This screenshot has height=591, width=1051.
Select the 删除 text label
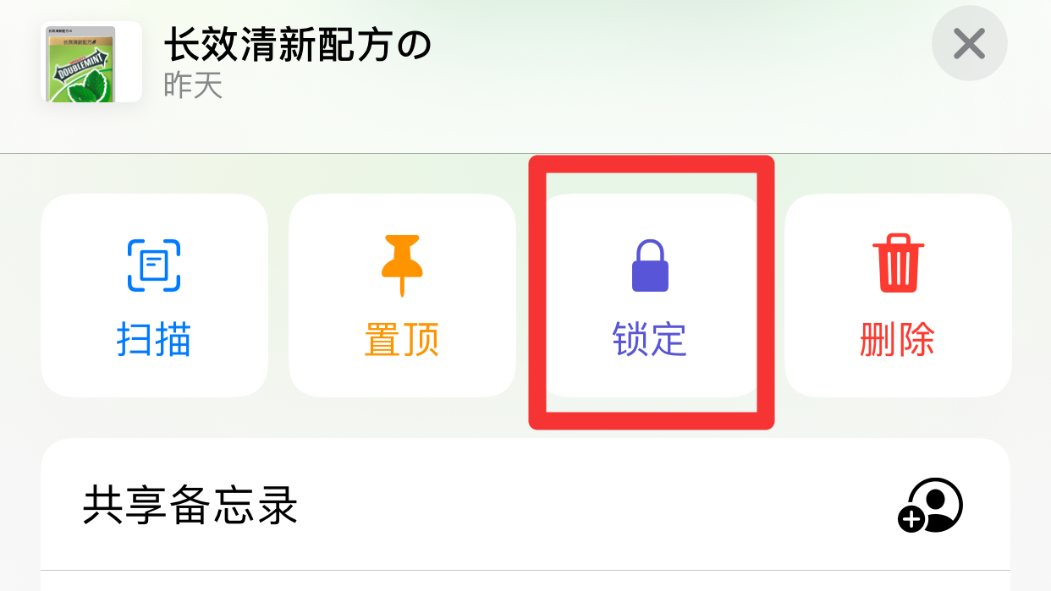coord(898,340)
